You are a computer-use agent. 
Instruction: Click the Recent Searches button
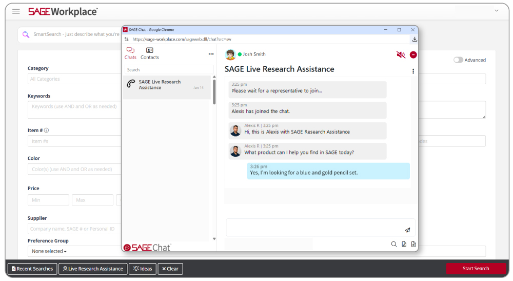32,269
